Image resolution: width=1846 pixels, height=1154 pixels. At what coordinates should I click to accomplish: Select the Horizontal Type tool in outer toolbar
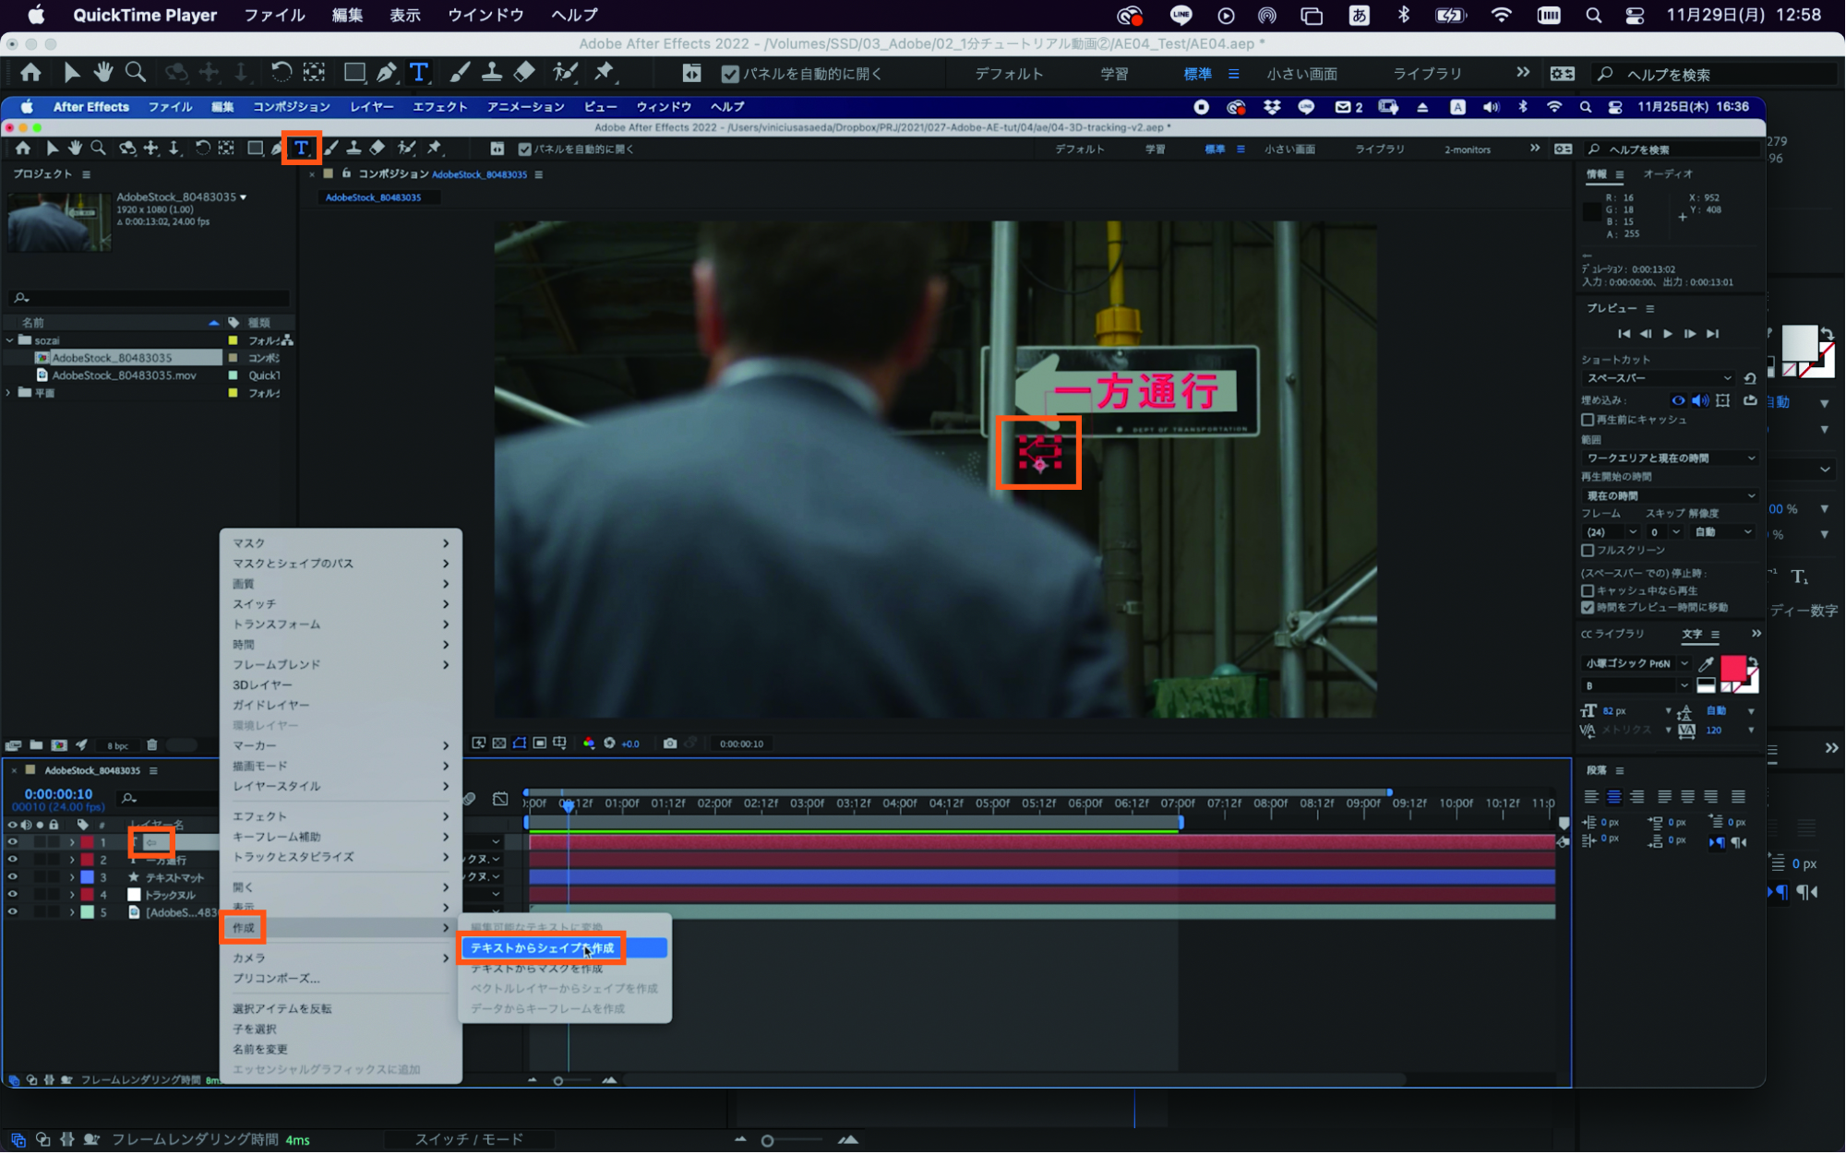click(x=418, y=72)
